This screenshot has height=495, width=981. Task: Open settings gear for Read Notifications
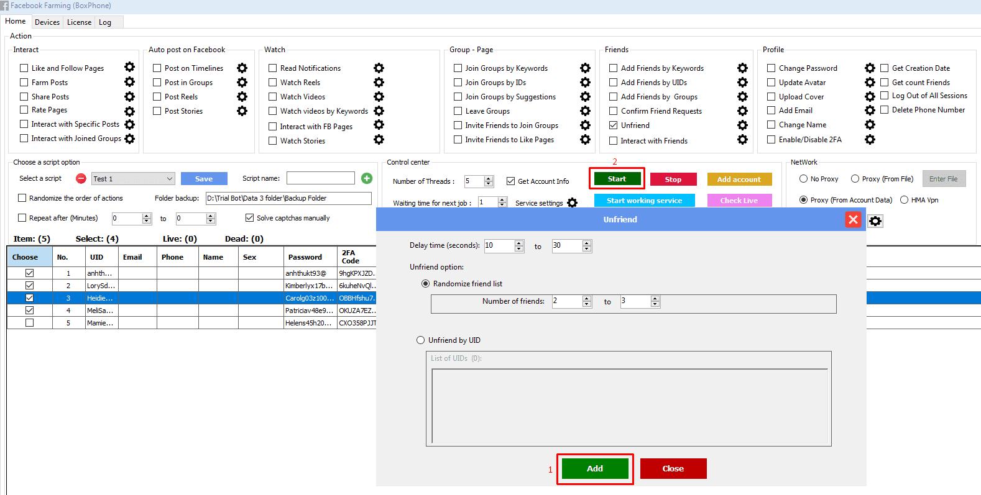[x=379, y=68]
